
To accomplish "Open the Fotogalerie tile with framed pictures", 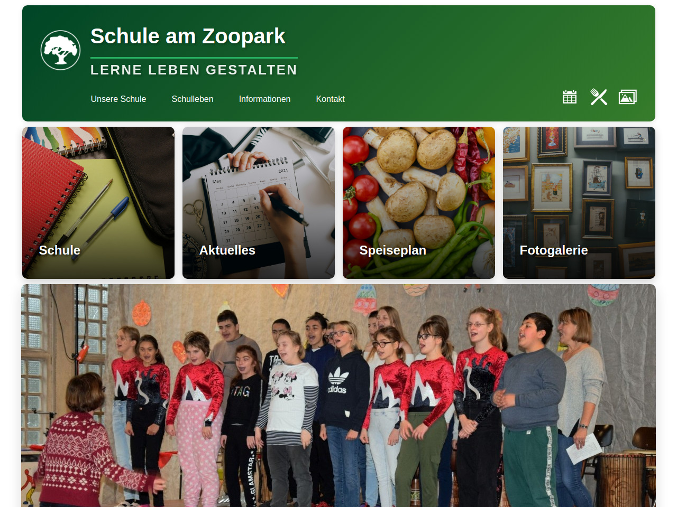I will point(579,203).
